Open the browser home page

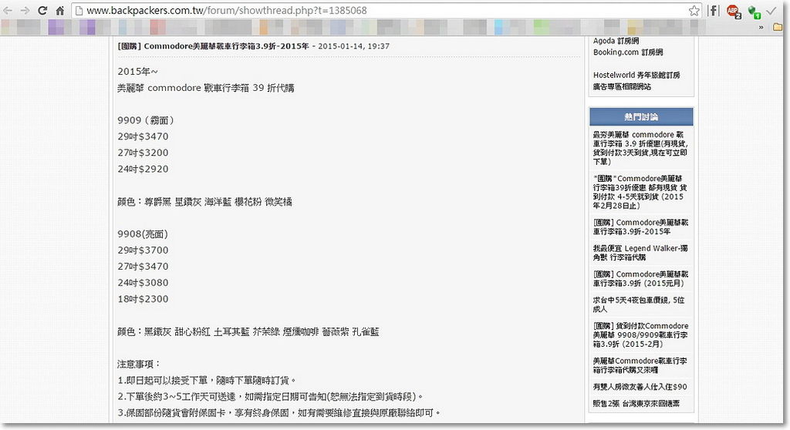[59, 11]
